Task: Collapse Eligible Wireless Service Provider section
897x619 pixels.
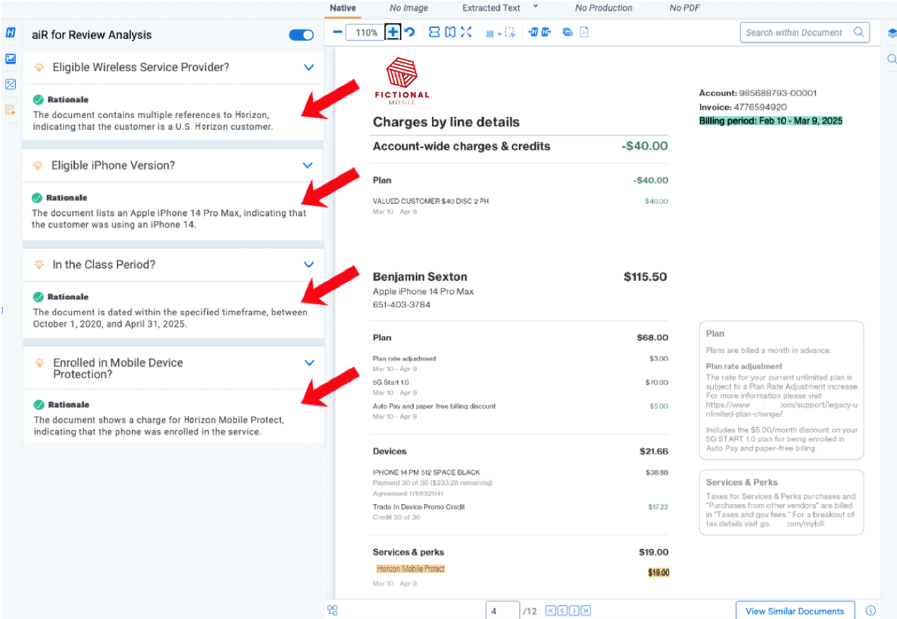Action: (308, 67)
